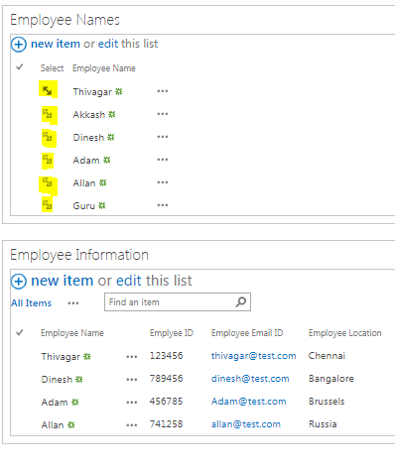Click Allan name in Employee Information list
Screen dimensions: 395x470
53,424
